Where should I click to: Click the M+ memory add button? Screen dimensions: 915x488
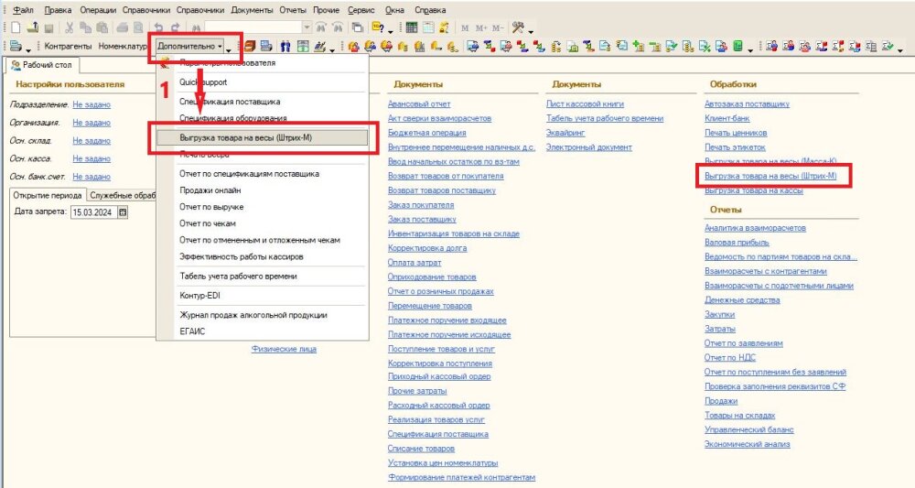(x=481, y=27)
